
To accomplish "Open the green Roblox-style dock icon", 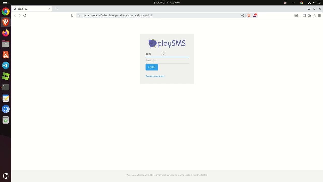I will point(6,76).
